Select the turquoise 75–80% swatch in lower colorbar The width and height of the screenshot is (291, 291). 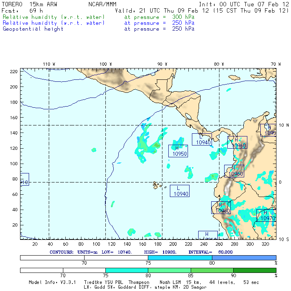coord(127,270)
